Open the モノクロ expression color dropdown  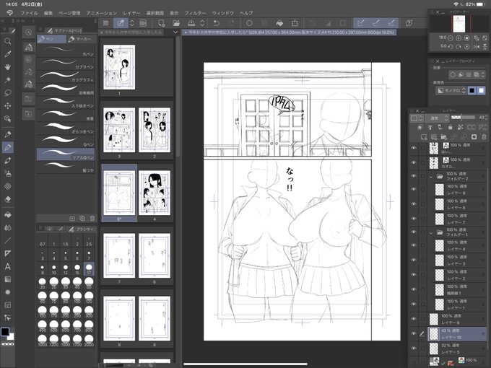(x=451, y=91)
